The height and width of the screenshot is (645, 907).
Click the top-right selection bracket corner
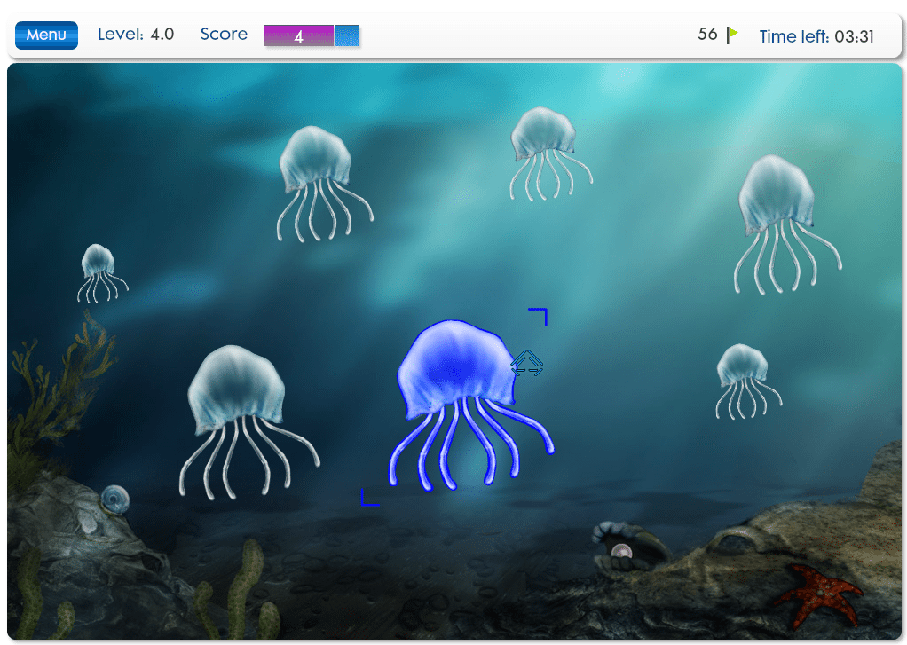[x=540, y=314]
